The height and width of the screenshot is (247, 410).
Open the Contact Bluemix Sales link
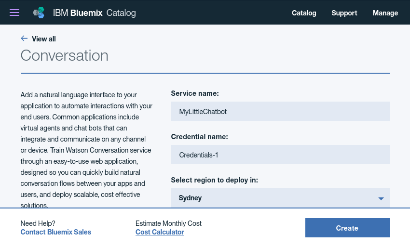pyautogui.click(x=55, y=232)
